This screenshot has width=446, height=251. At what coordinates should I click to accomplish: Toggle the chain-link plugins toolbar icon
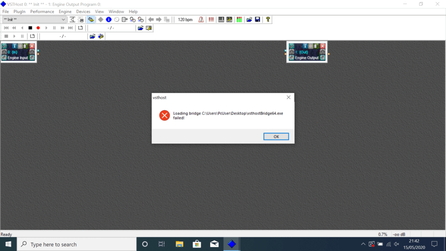click(x=91, y=20)
